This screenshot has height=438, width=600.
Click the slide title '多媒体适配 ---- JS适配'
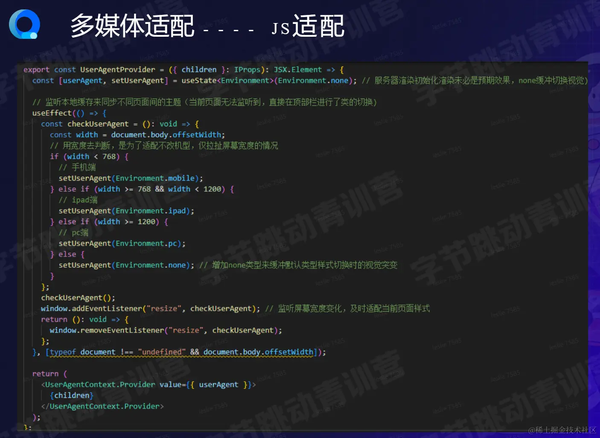pyautogui.click(x=207, y=26)
